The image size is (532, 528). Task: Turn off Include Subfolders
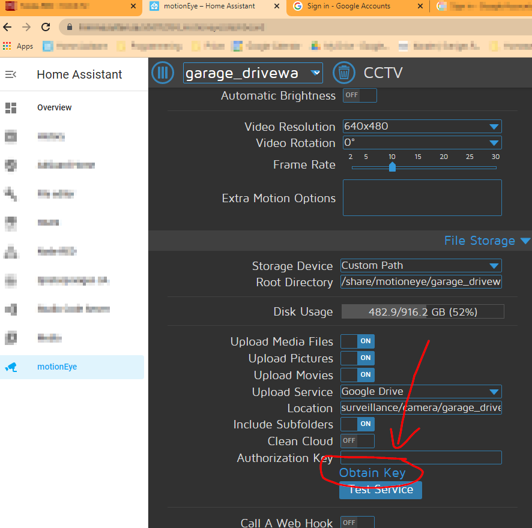point(357,424)
